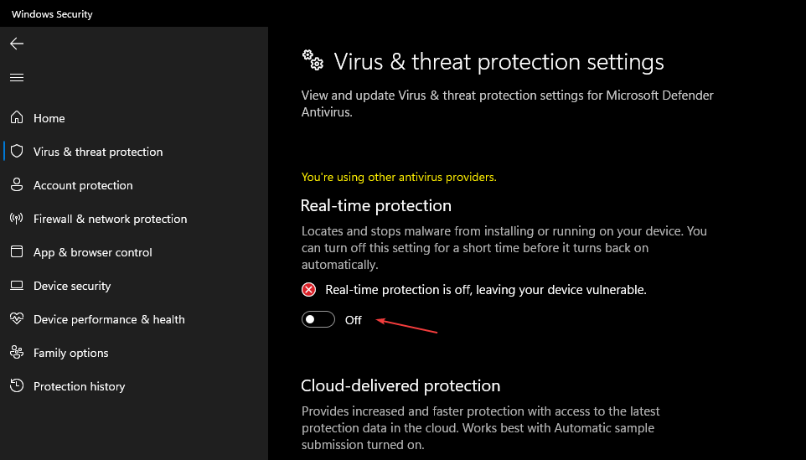Screen dimensions: 806x460
Task: Click the heart icon for Device performance
Action: click(x=17, y=318)
